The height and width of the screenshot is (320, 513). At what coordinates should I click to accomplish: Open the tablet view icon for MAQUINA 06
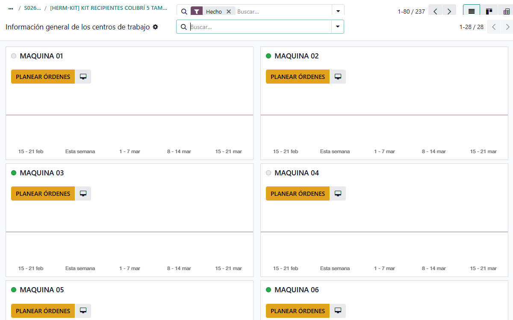pyautogui.click(x=338, y=311)
